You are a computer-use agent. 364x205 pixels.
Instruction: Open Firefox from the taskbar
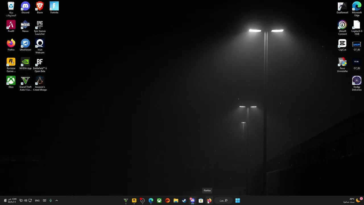209,200
